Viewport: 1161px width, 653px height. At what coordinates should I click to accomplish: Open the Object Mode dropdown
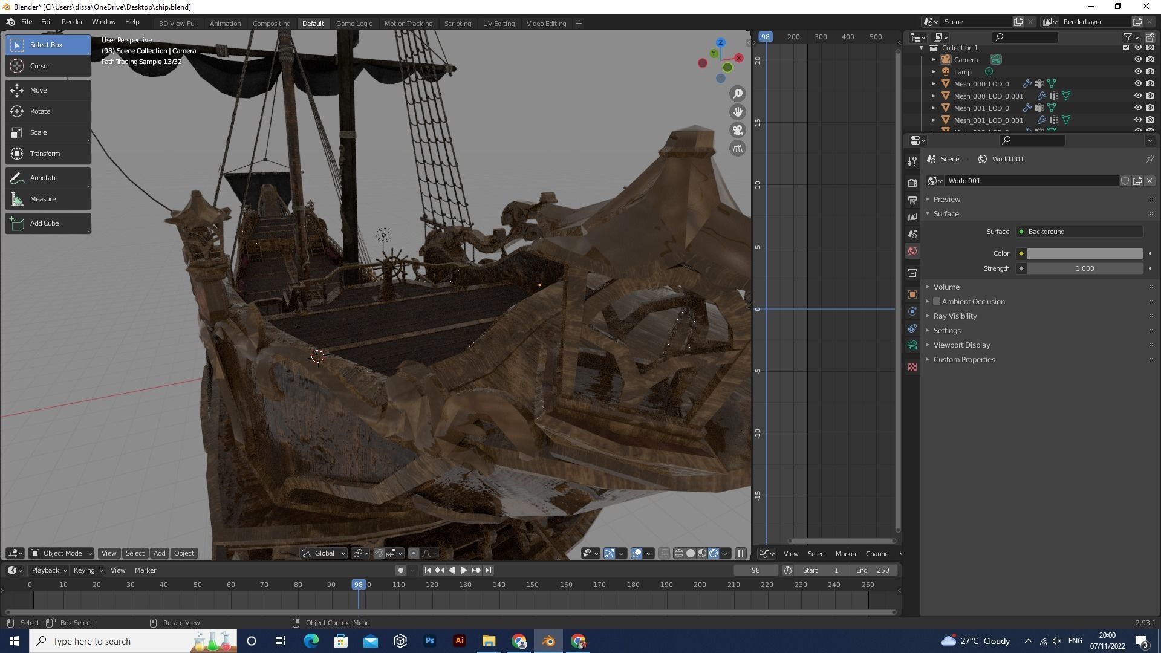click(x=62, y=553)
